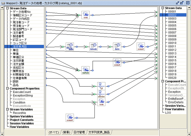
Task: Select the left Flow Variables node
Action: (19, 127)
